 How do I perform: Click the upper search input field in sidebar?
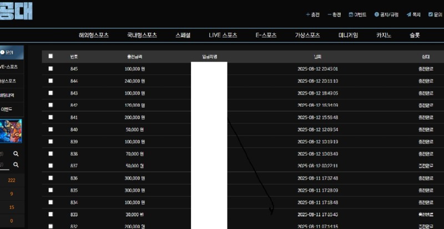coord(4,154)
